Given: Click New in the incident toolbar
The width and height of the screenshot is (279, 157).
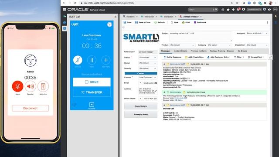Looking at the screenshot, I should click(x=174, y=22).
